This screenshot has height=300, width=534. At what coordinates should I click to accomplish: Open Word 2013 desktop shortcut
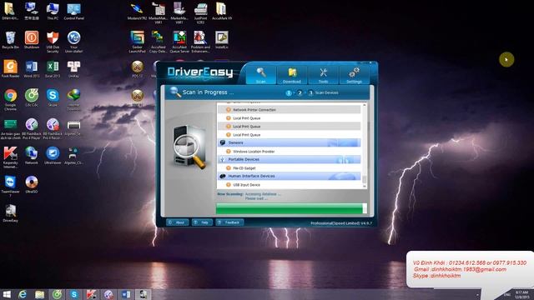[32, 69]
